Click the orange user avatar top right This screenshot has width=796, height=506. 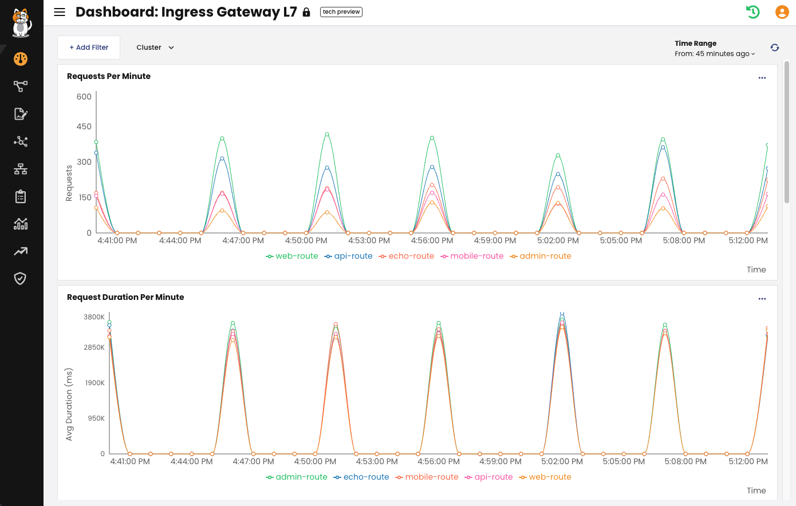pos(782,11)
